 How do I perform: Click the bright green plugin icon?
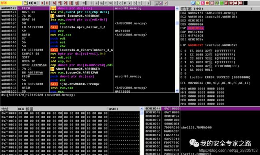[222, 3]
